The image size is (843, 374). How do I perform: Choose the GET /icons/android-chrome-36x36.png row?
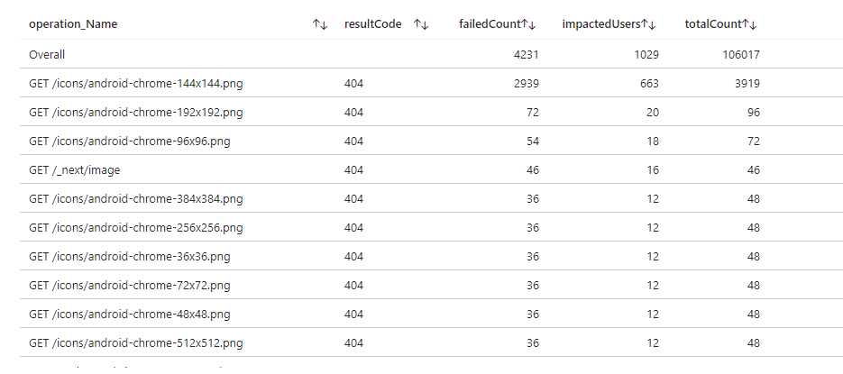coord(129,257)
